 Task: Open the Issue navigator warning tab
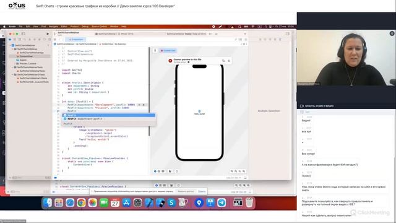[x=30, y=40]
